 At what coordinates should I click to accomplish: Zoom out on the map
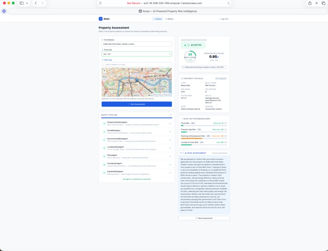coord(104,73)
